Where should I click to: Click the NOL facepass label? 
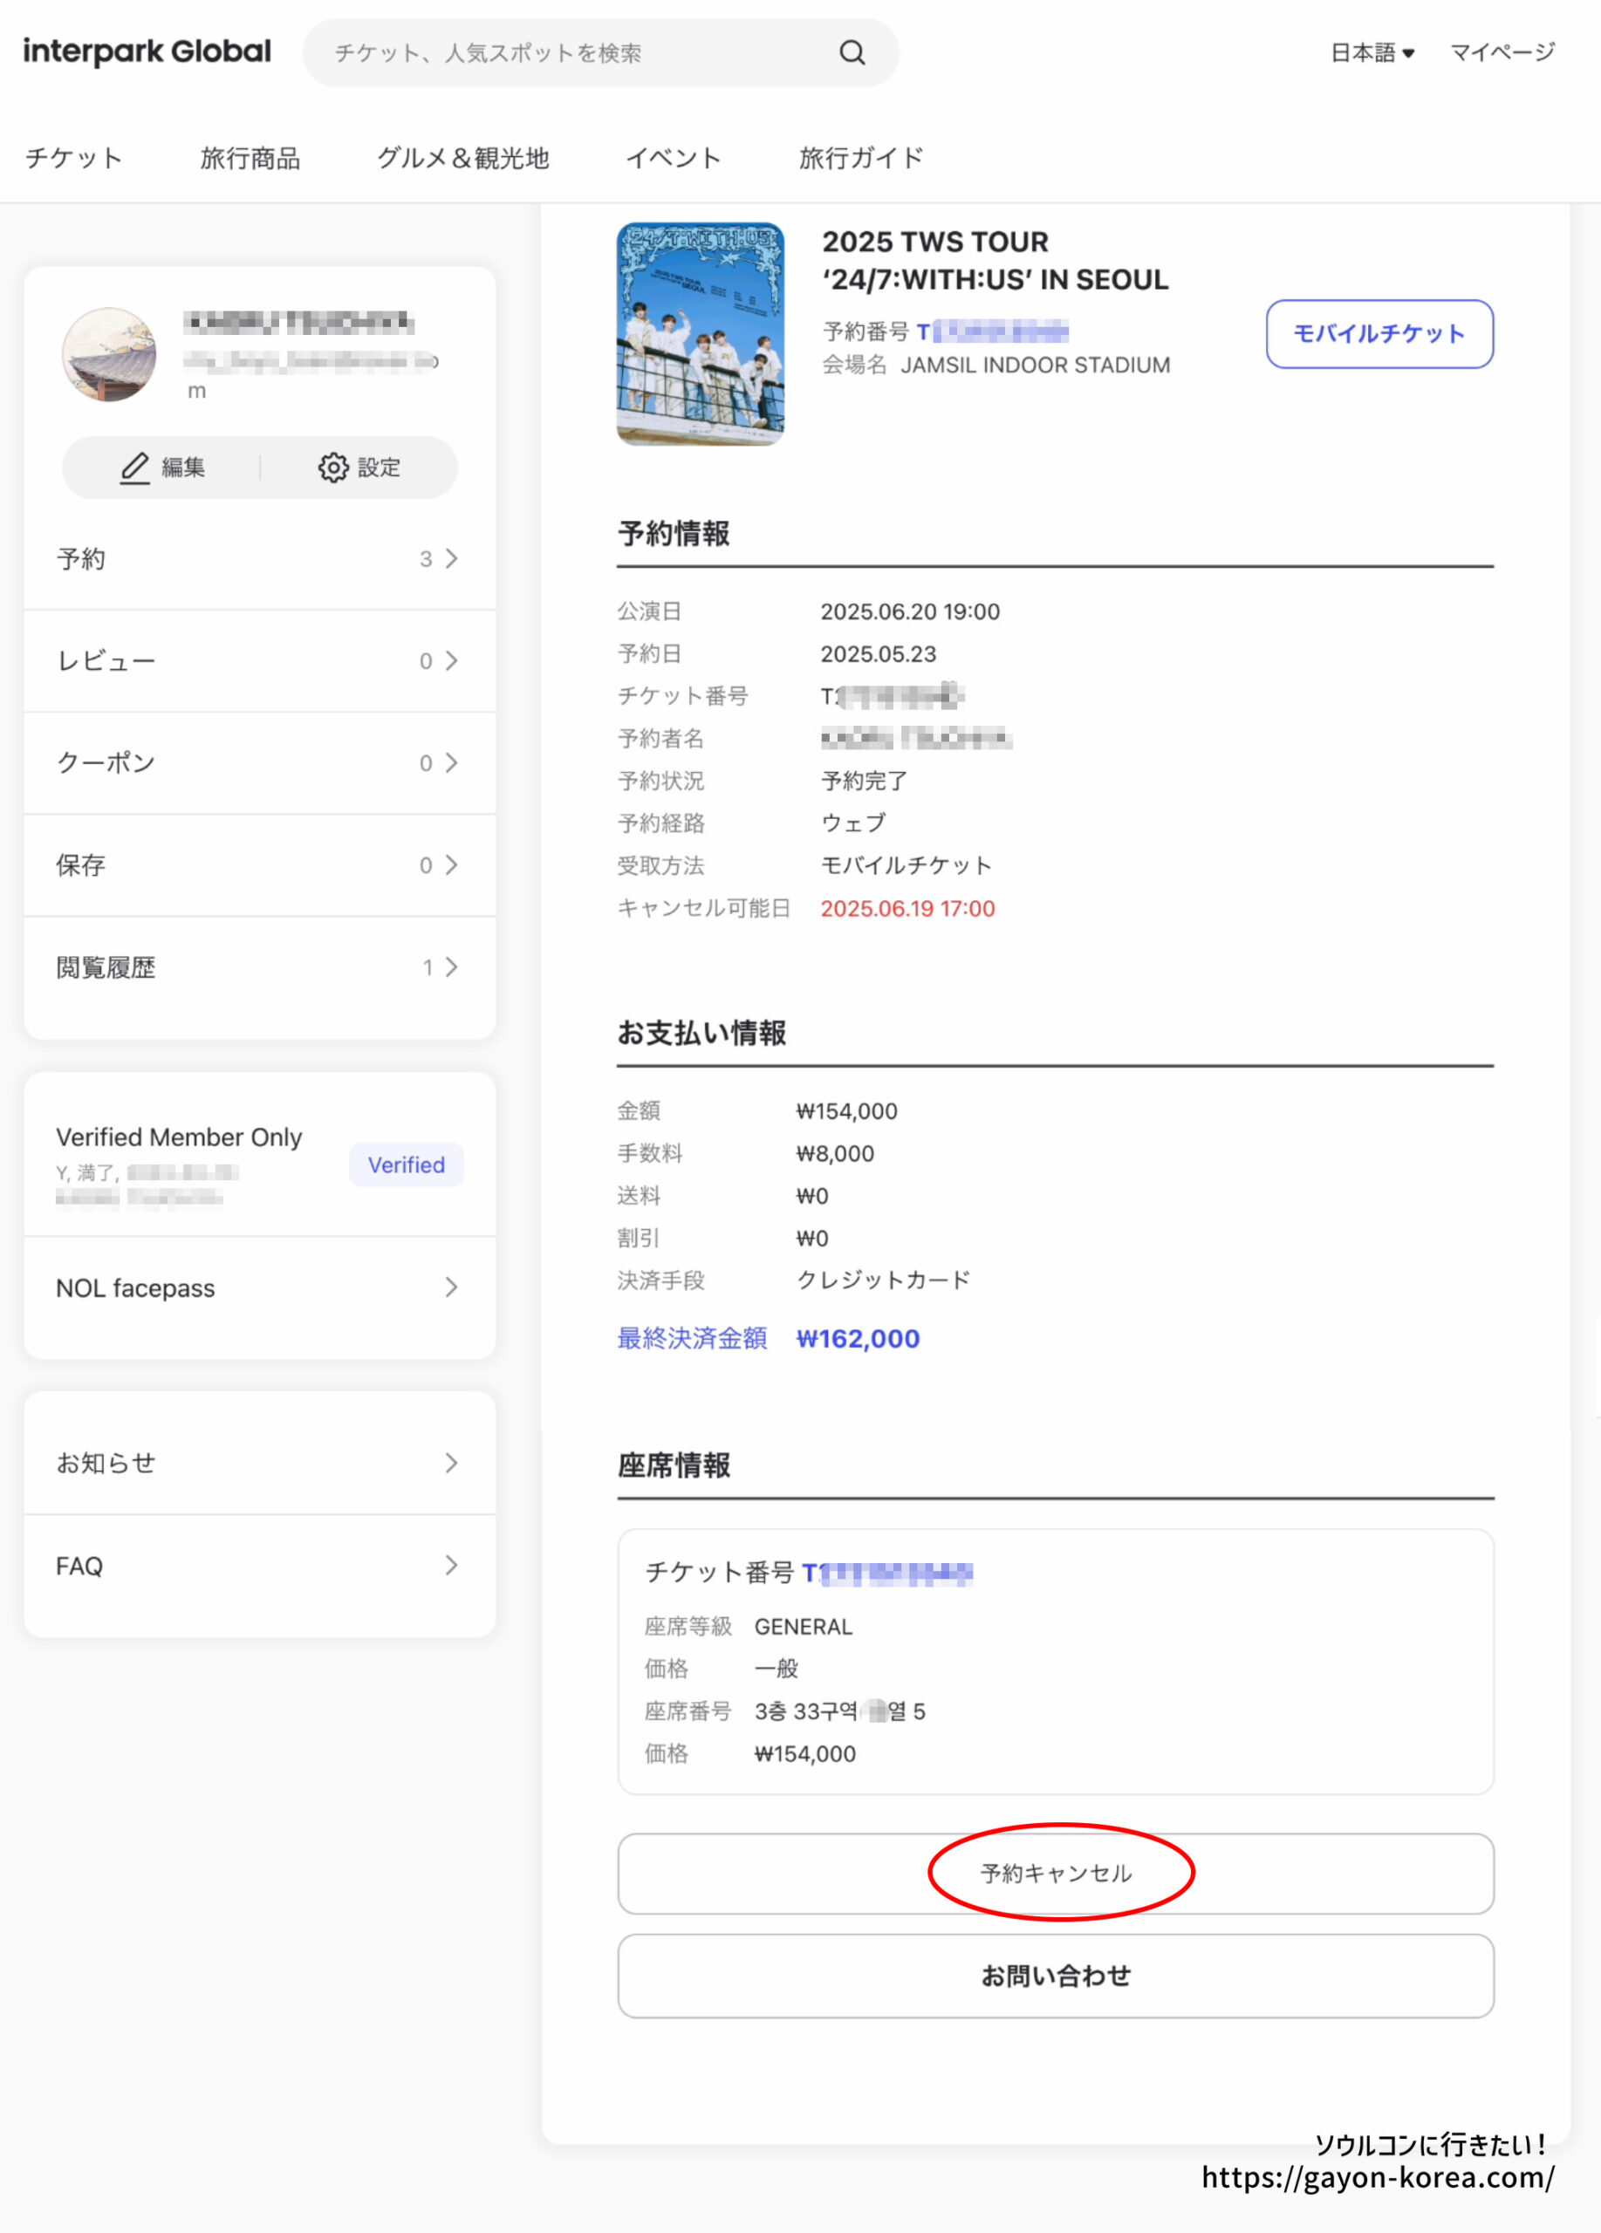click(x=135, y=1287)
